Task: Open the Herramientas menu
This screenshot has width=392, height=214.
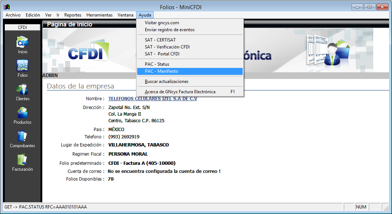Action: tap(100, 15)
